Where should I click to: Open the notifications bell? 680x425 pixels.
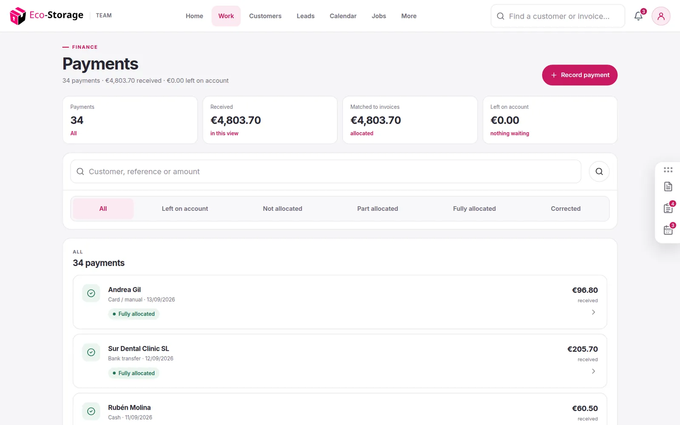[638, 16]
